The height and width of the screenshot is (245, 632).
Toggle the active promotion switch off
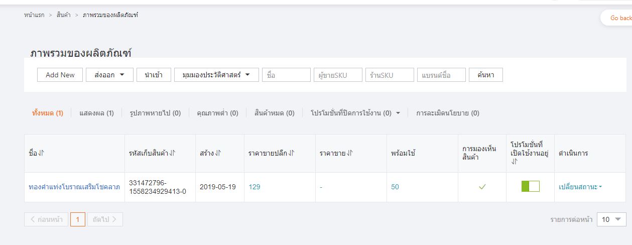pos(530,187)
